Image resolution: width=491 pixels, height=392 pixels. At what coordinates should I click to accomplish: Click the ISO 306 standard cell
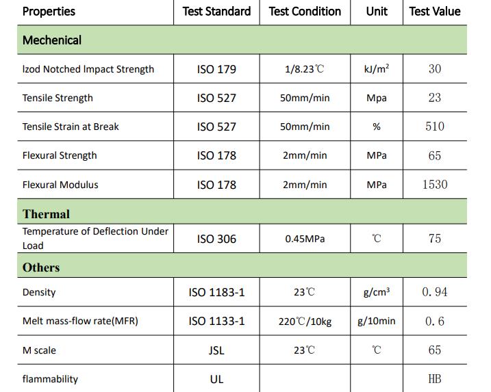click(x=216, y=239)
